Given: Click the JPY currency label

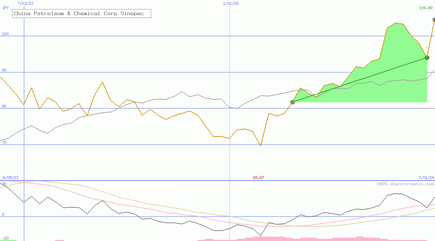Looking at the screenshot, I should (x=5, y=8).
